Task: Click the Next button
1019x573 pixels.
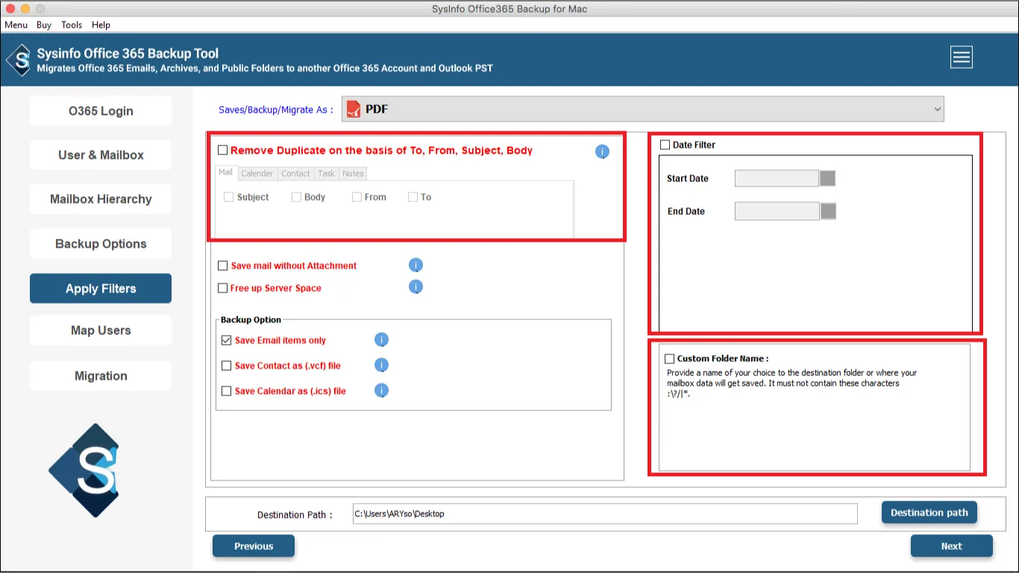Action: [x=952, y=546]
